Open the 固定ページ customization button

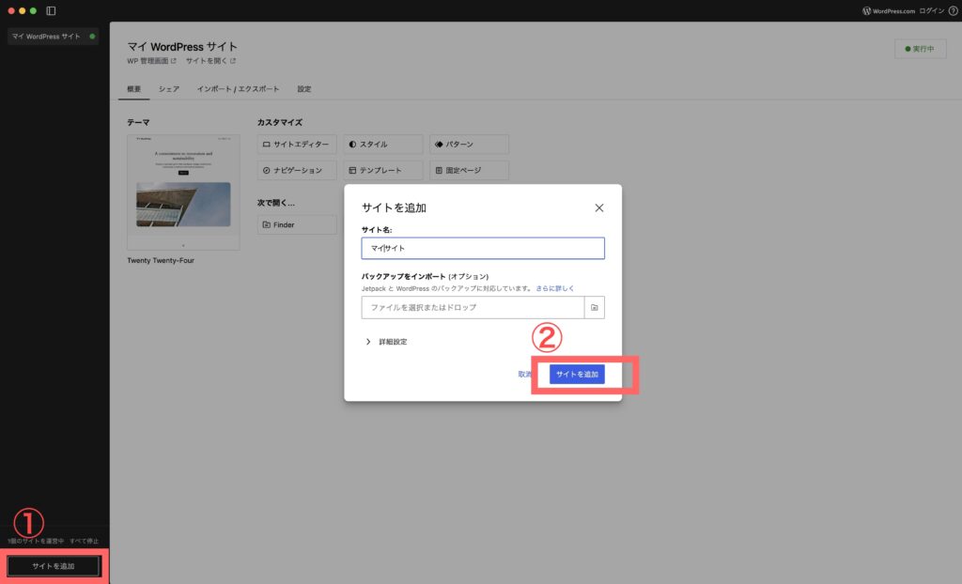coord(469,170)
